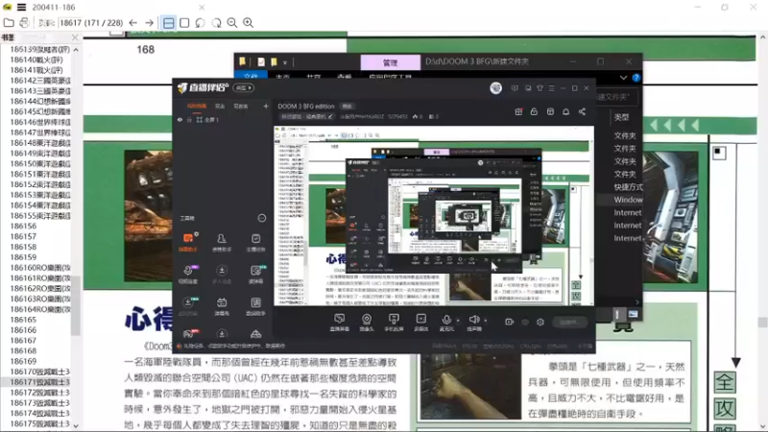This screenshot has height=432, width=768.
Task: Open the bell notifications icon
Action: (x=565, y=111)
